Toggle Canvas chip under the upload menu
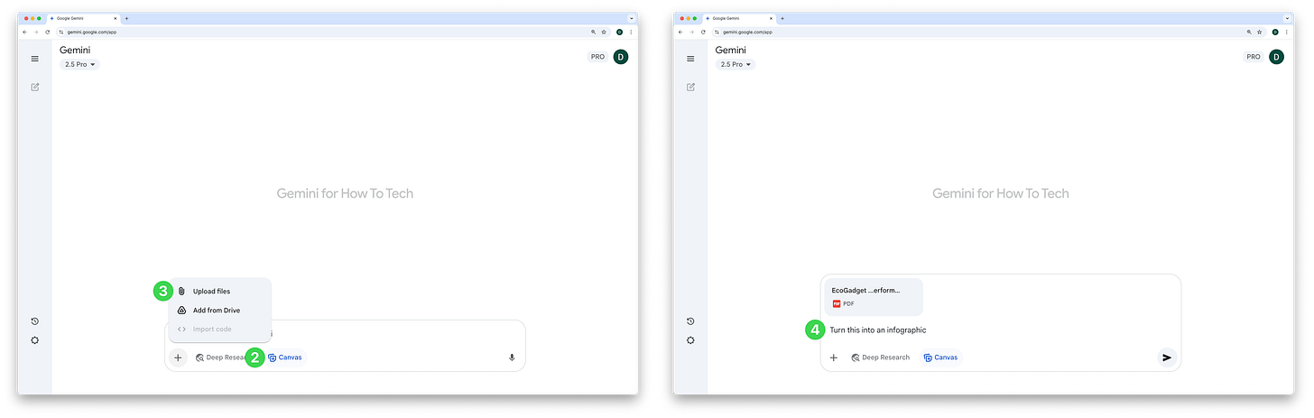Viewport: 1314px width, 418px height. (x=285, y=358)
